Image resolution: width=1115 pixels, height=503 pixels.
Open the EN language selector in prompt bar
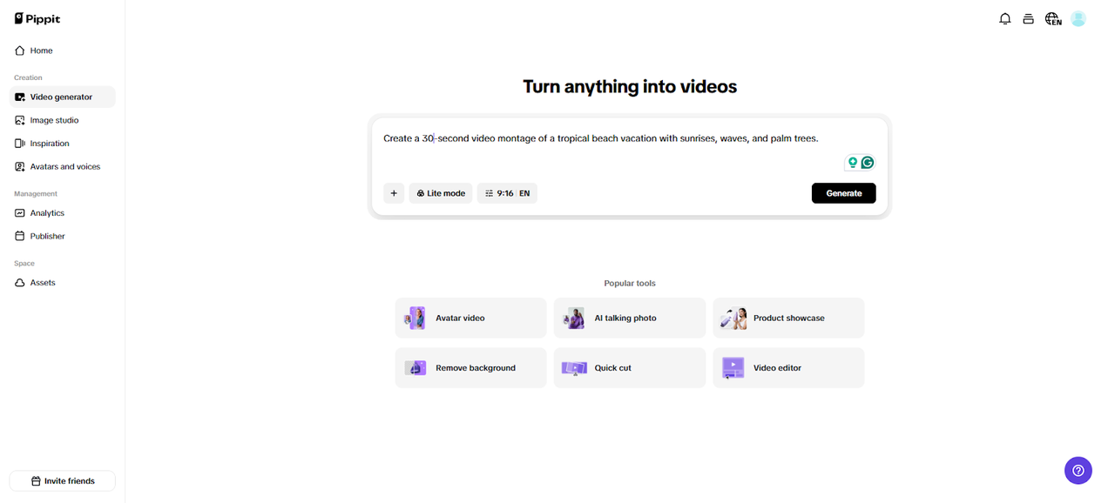tap(524, 192)
